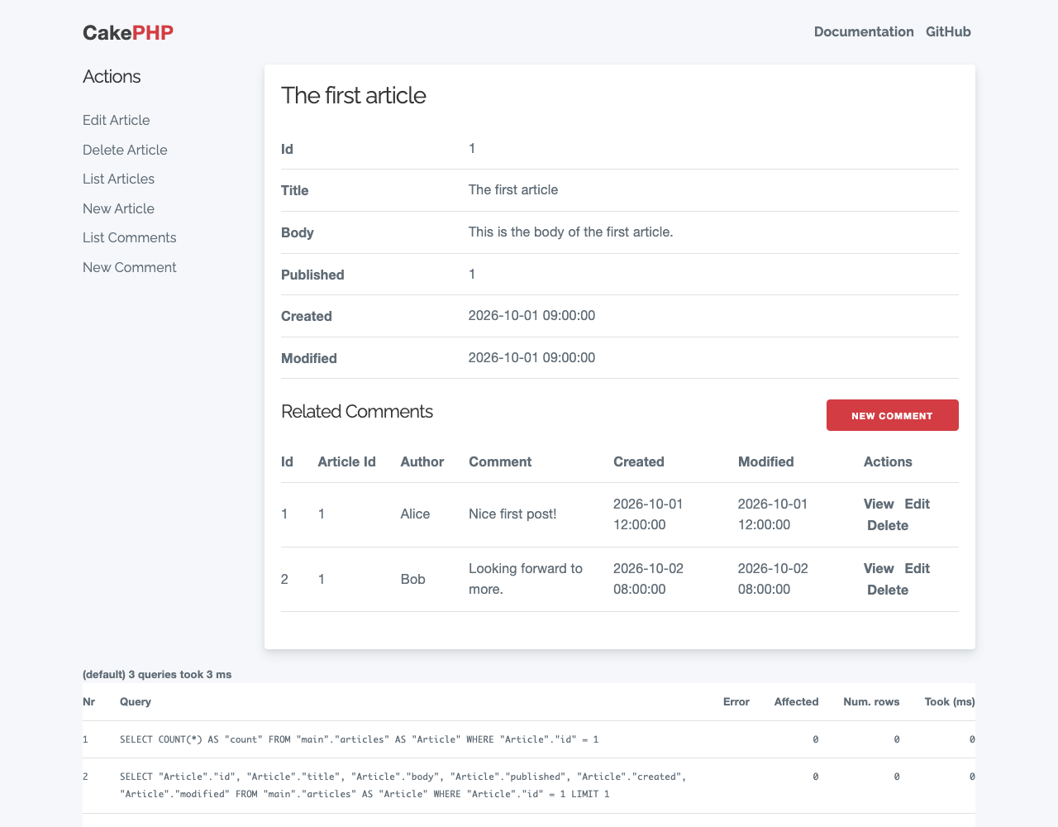The width and height of the screenshot is (1058, 827).
Task: Click the Affected column header in query log
Action: click(x=796, y=701)
